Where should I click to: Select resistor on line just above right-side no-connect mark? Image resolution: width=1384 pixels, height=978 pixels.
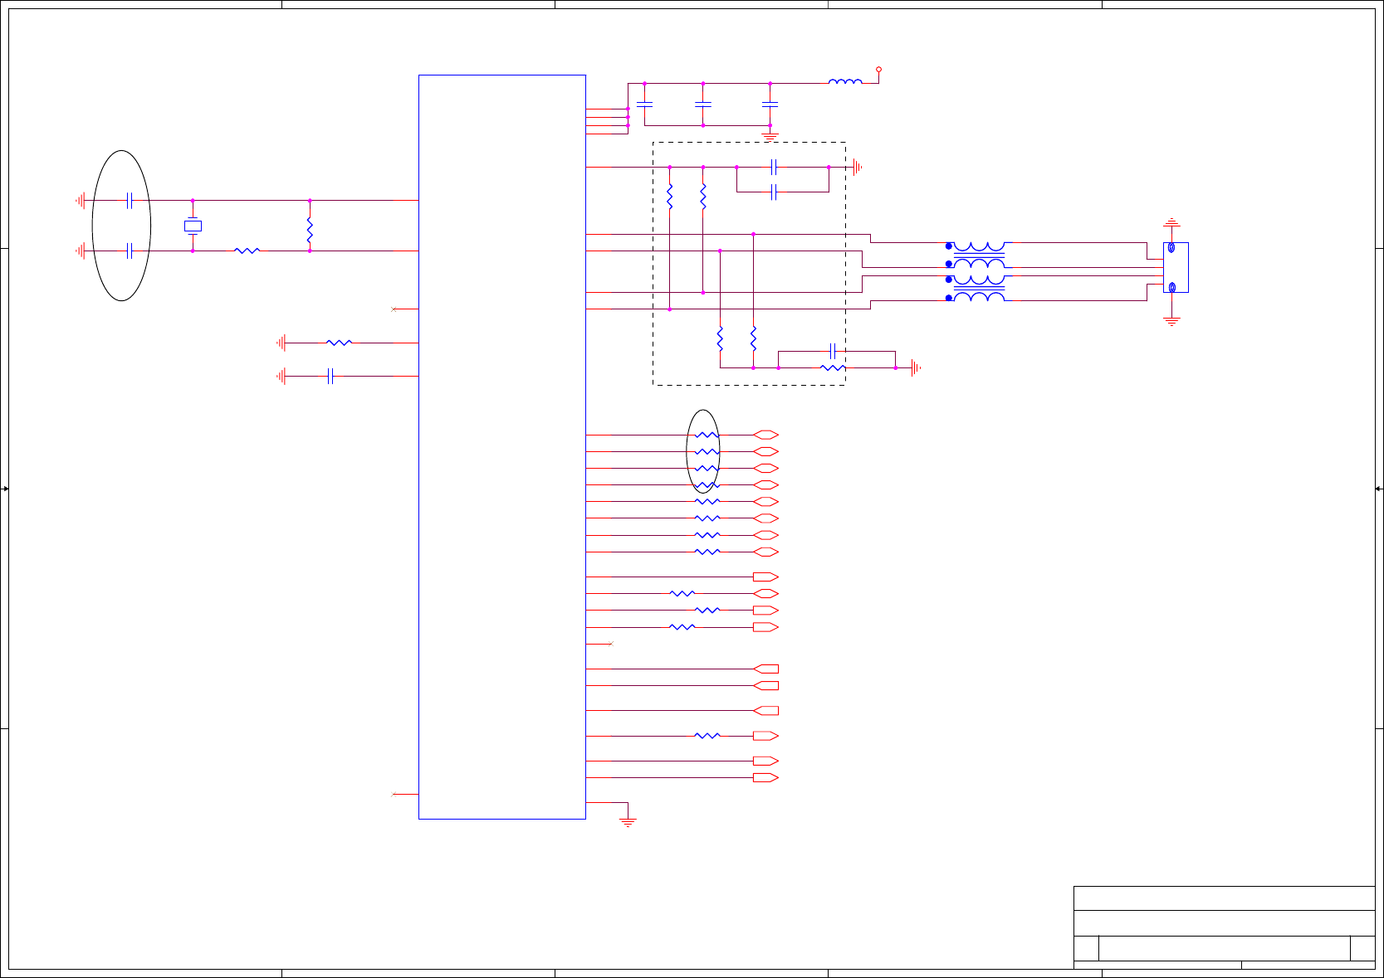(x=682, y=627)
